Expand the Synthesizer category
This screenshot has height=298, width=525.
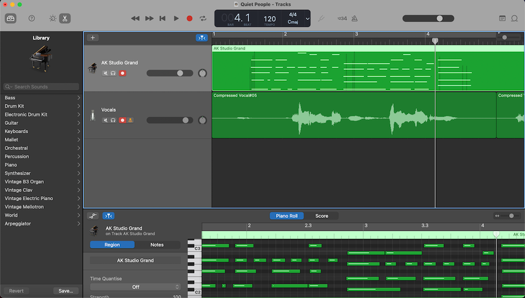point(79,173)
